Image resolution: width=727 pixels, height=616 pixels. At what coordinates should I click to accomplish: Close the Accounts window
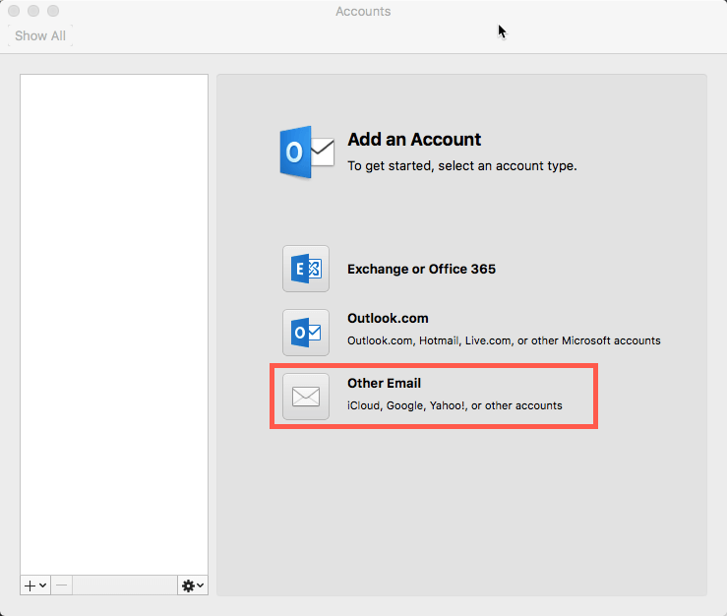[14, 11]
